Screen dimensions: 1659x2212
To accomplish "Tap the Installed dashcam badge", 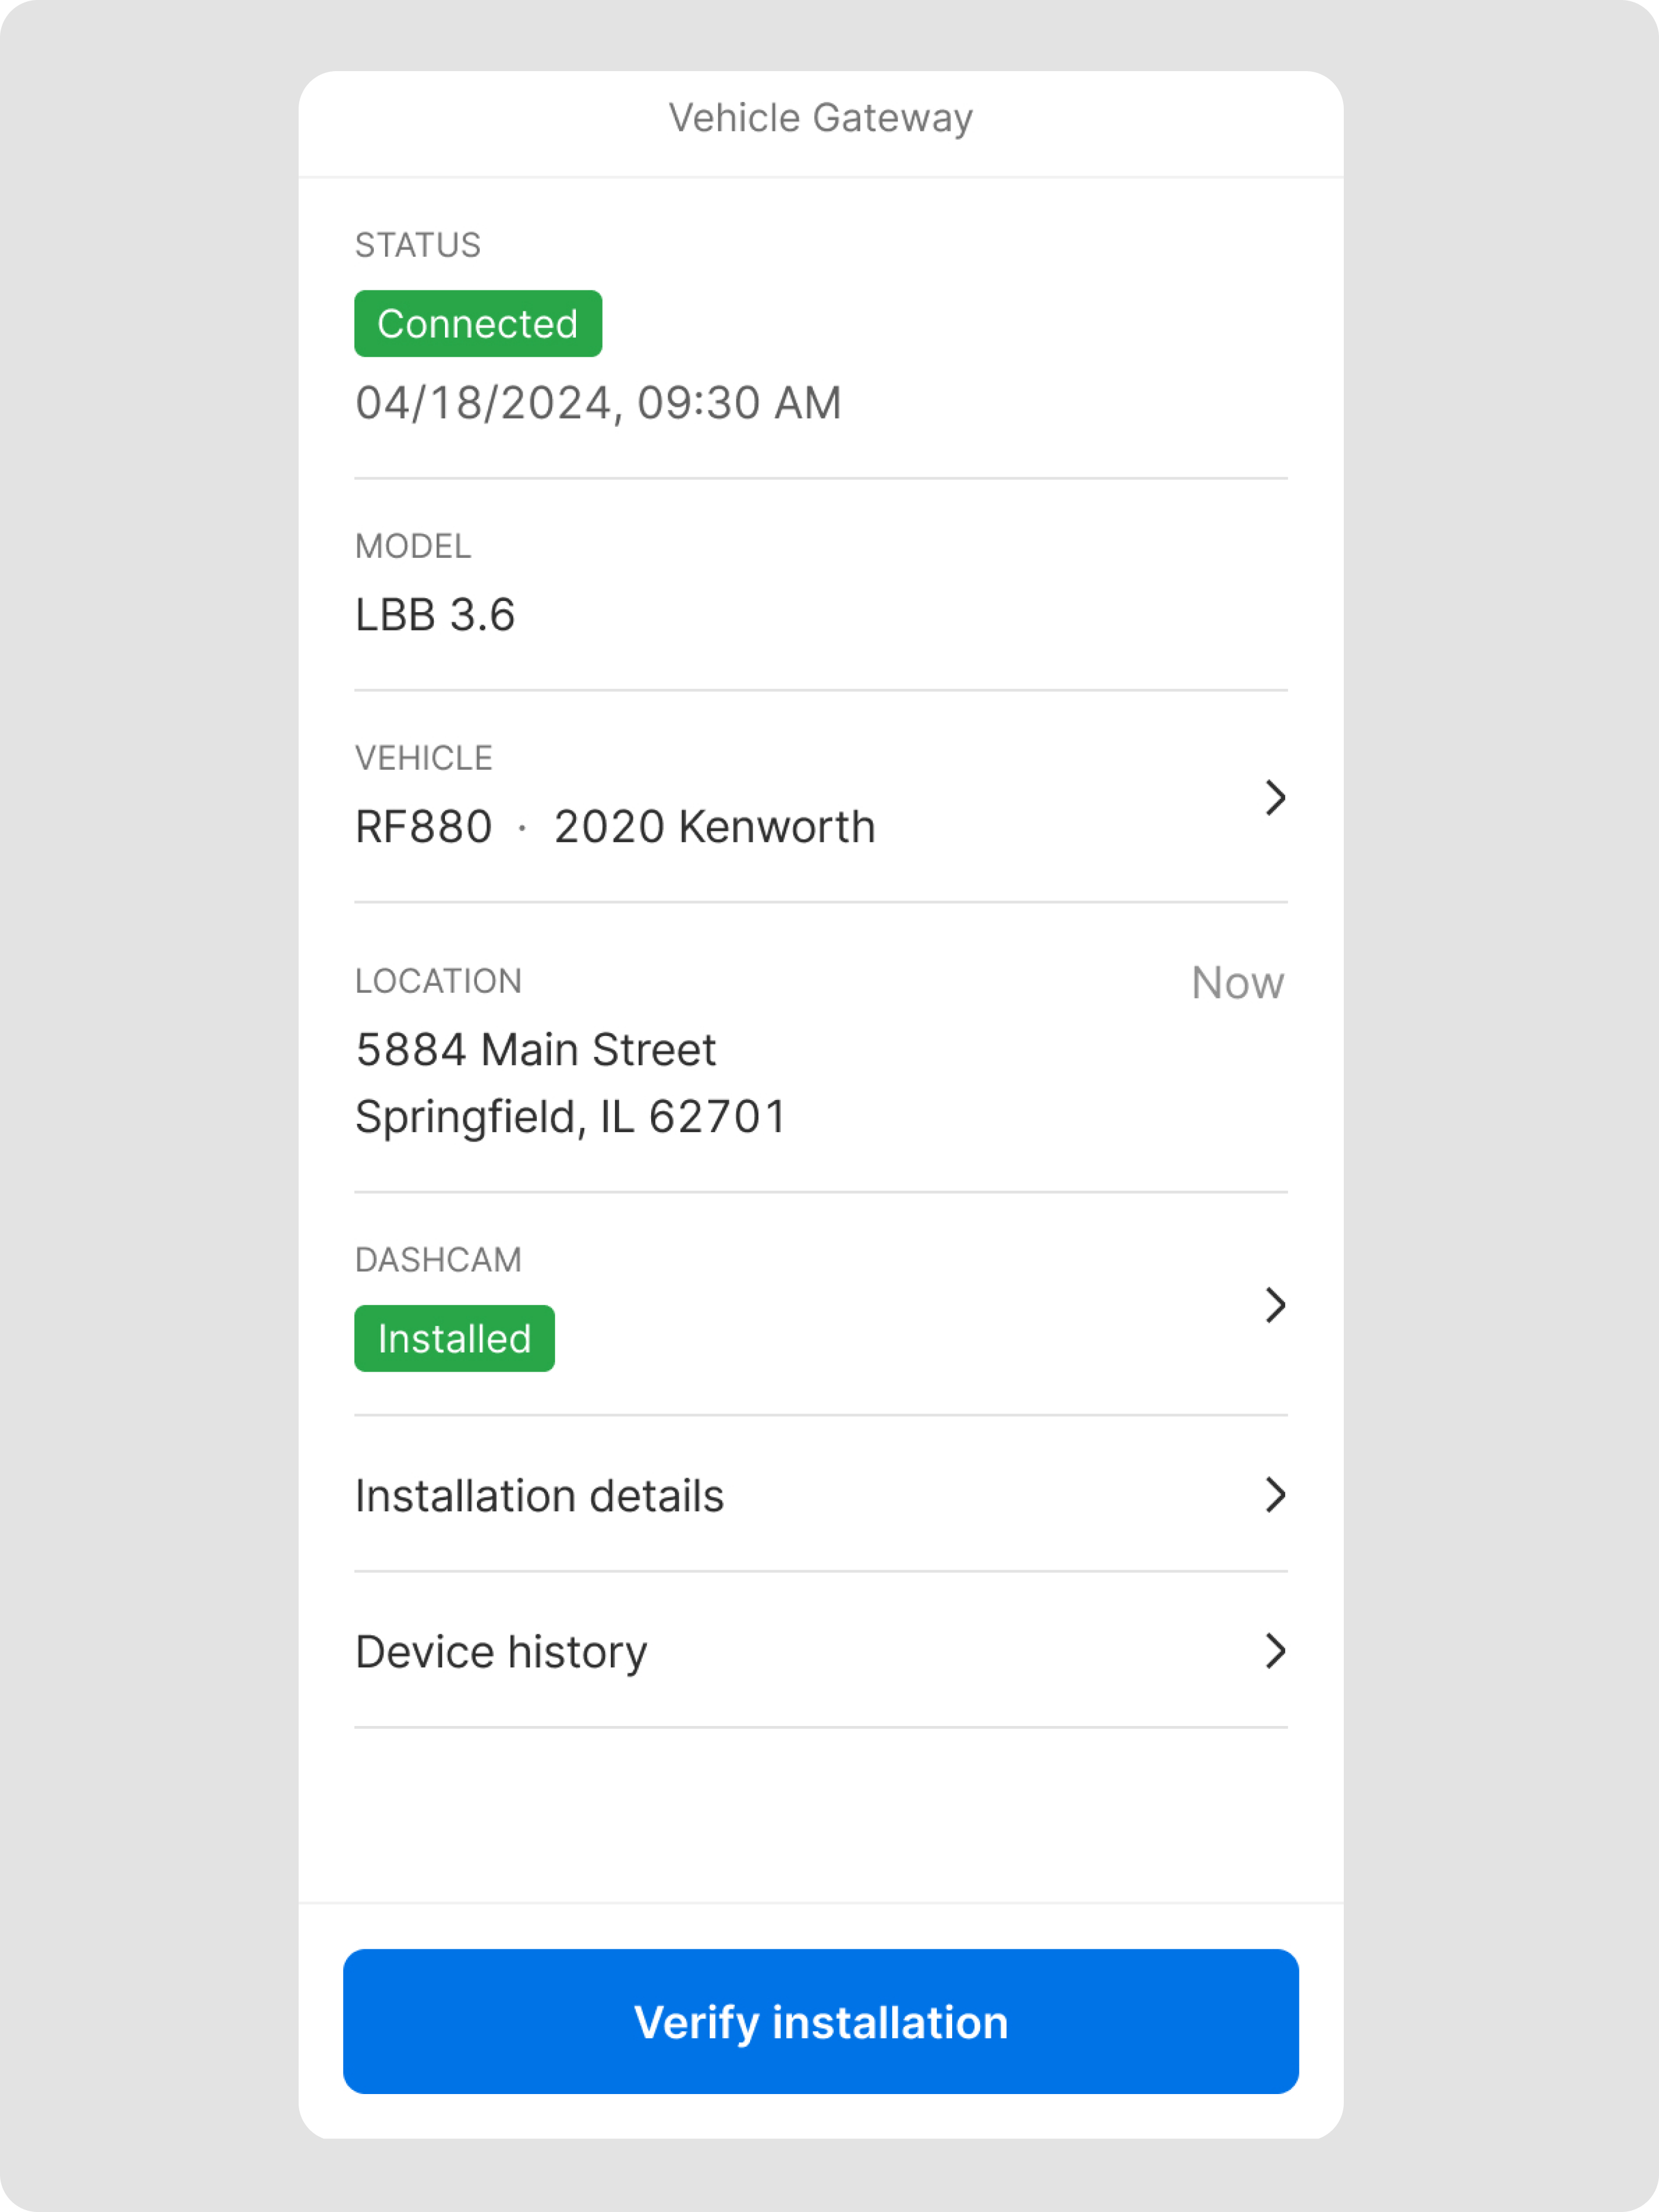I will coord(454,1339).
